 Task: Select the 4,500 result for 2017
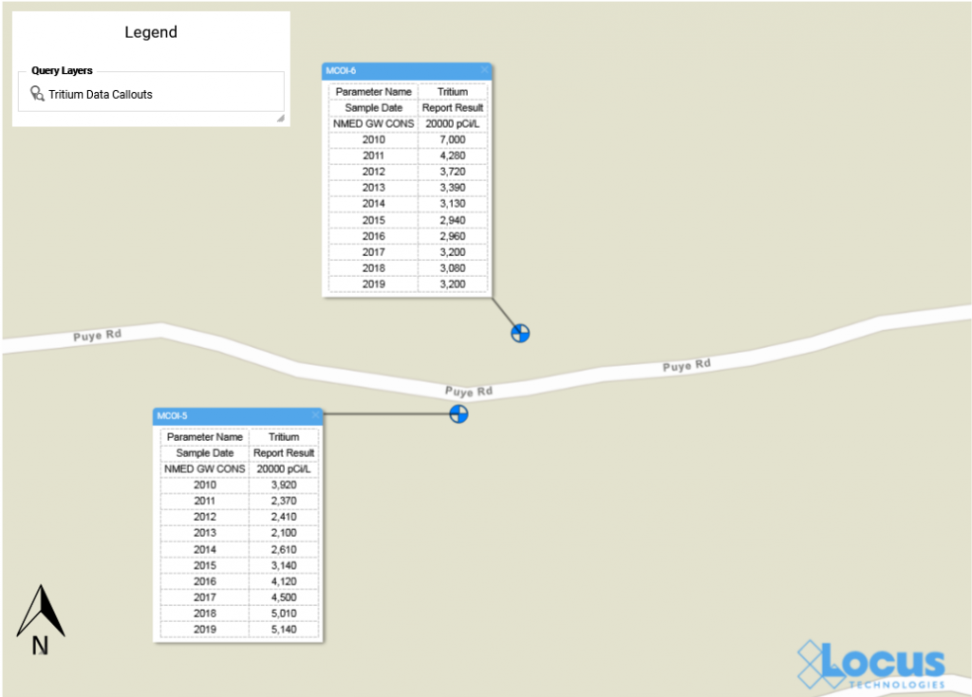pyautogui.click(x=284, y=597)
